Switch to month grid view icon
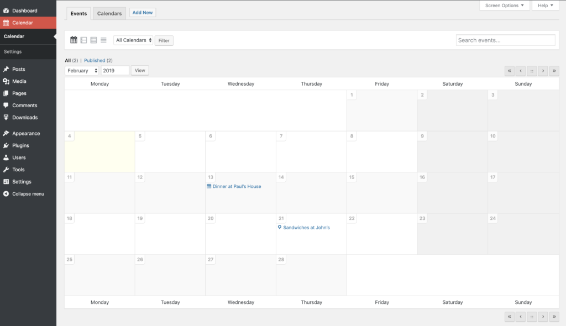This screenshot has height=326, width=566. pos(74,40)
